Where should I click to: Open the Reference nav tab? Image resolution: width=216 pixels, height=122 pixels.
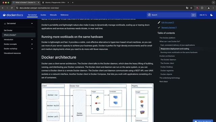[64, 15]
